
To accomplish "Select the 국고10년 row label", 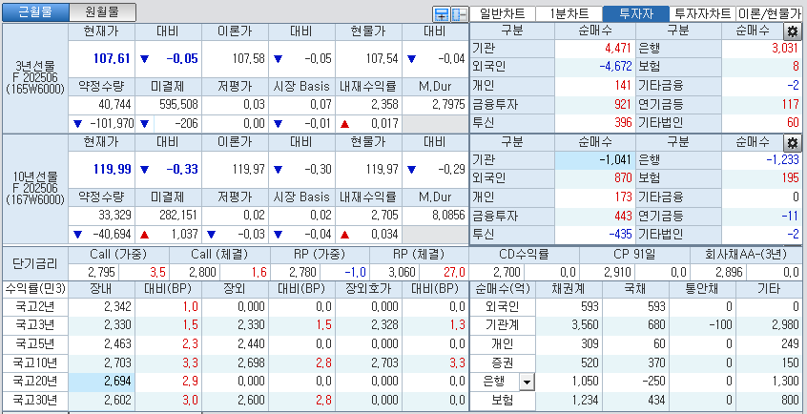I will coord(35,363).
